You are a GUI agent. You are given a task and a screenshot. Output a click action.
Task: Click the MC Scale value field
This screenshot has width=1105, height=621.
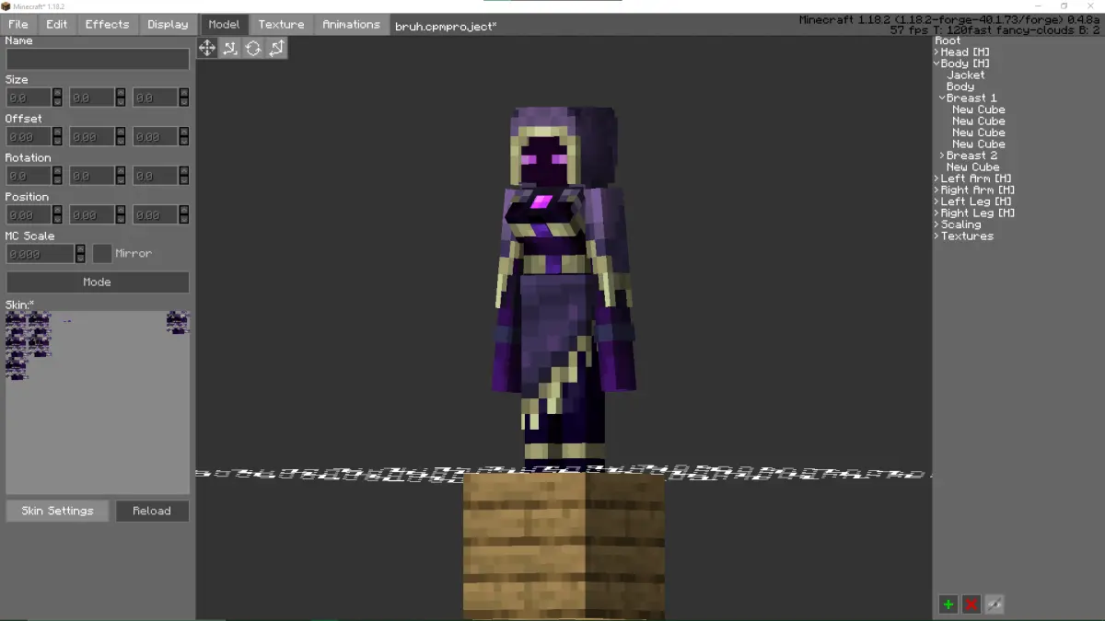[41, 253]
